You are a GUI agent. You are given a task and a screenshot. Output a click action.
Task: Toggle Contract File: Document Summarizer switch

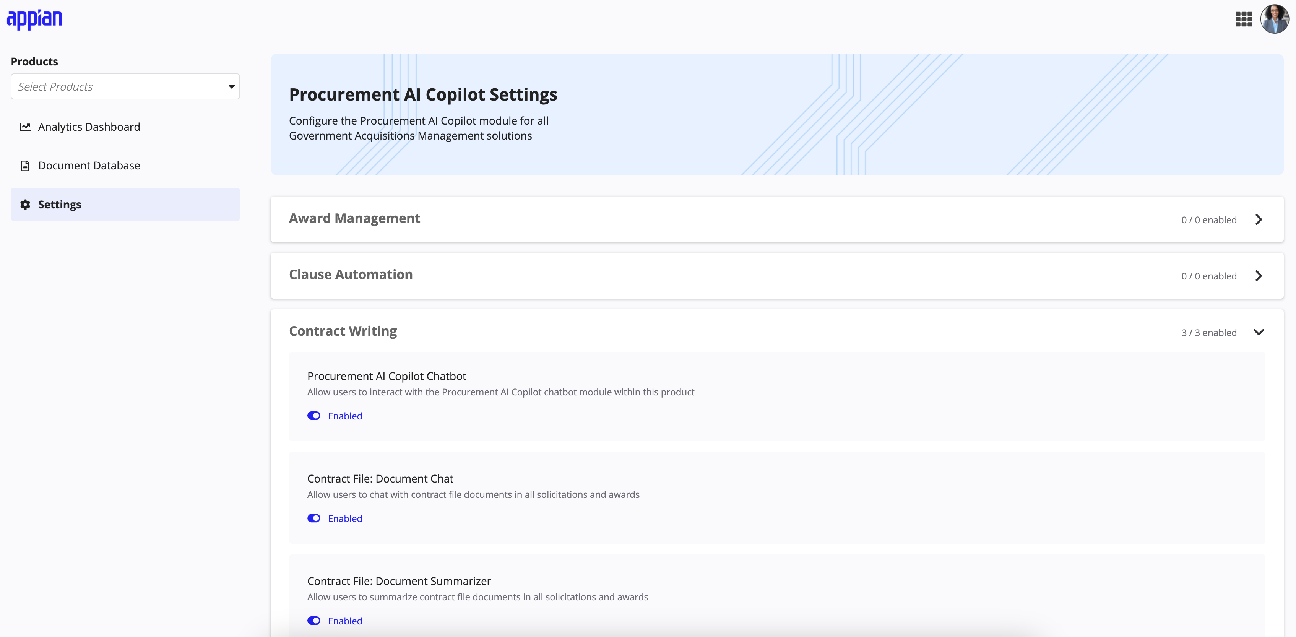point(314,621)
